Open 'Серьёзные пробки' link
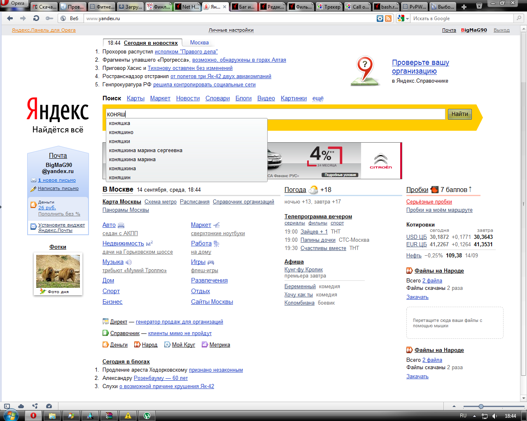This screenshot has height=421, width=527. click(x=429, y=201)
